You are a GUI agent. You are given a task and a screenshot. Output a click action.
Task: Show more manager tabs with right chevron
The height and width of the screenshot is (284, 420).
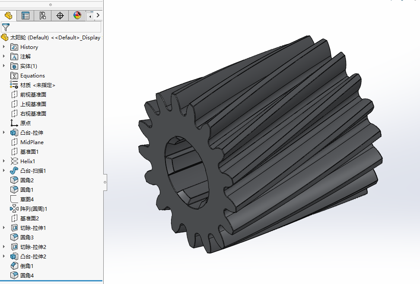(x=98, y=16)
